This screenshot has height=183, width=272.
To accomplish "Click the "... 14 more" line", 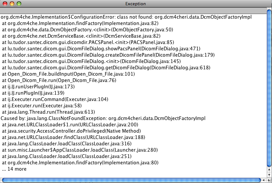I will pyautogui.click(x=14, y=169).
